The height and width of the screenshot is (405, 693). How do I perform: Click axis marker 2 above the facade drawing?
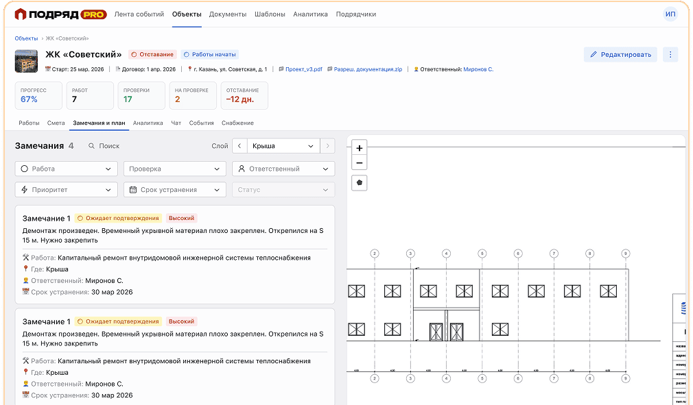click(375, 254)
